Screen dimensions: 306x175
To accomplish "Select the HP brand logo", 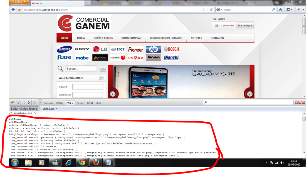I will (153, 49).
